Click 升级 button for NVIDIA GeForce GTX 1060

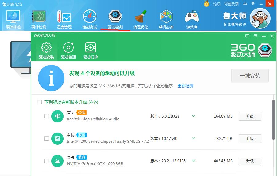pyautogui.click(x=250, y=161)
